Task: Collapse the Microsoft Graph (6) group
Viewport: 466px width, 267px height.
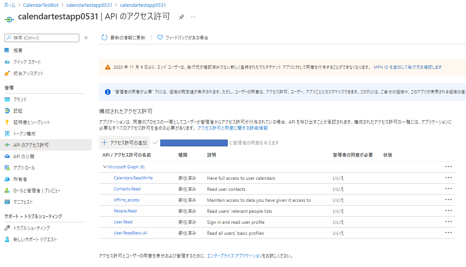Action: 105,167
